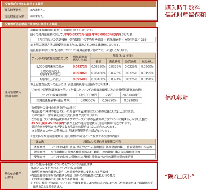Select the '0.08400%' cell

[98, 79]
